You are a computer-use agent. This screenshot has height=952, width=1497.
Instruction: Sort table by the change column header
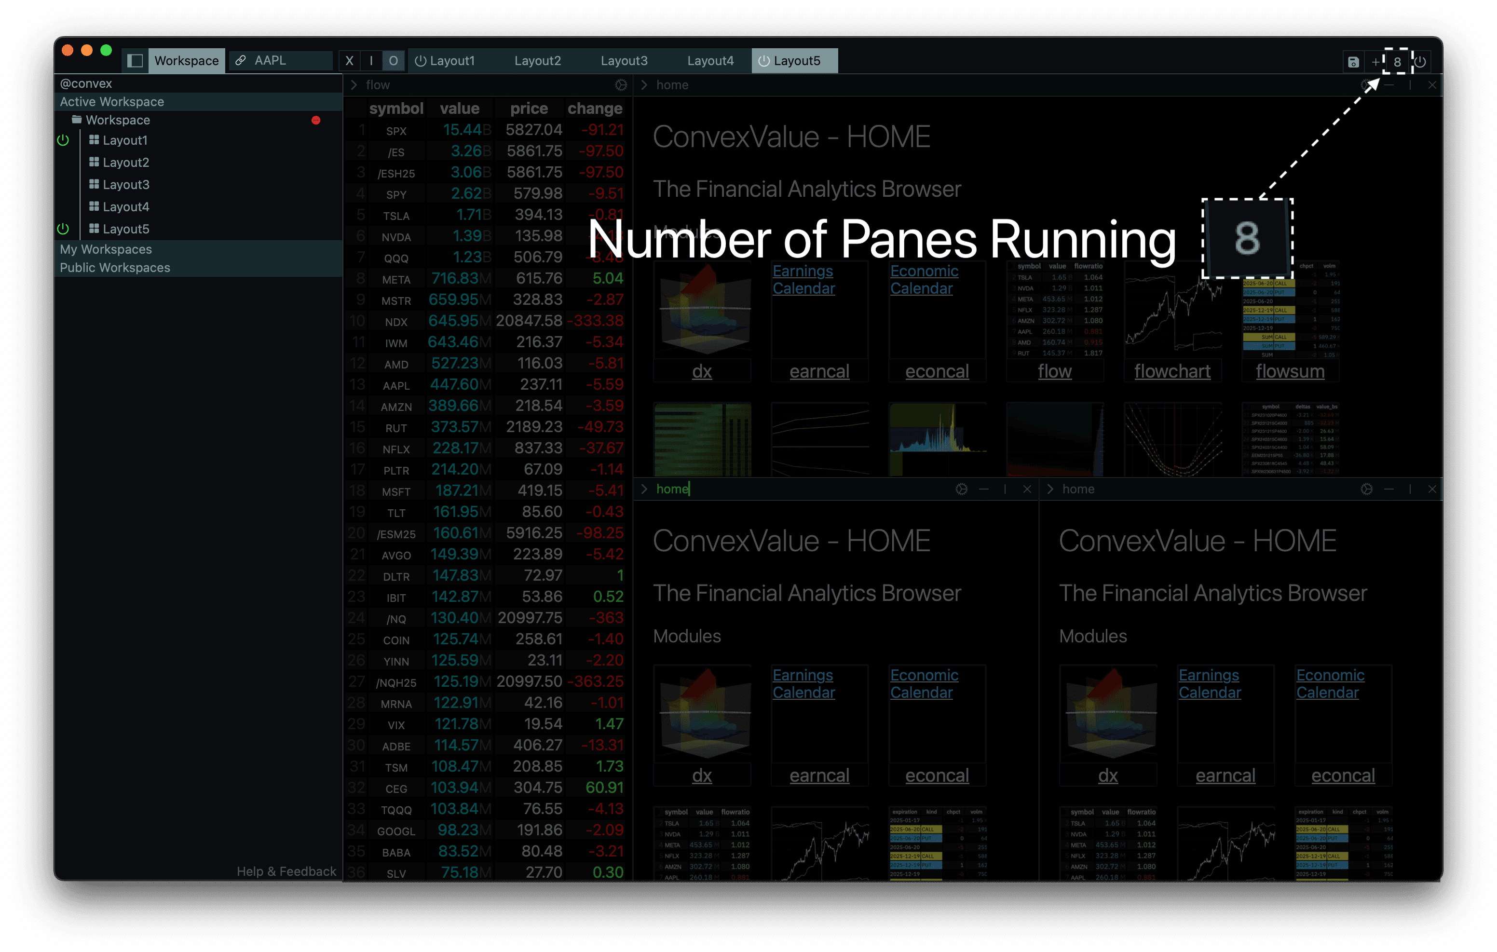[x=595, y=109]
